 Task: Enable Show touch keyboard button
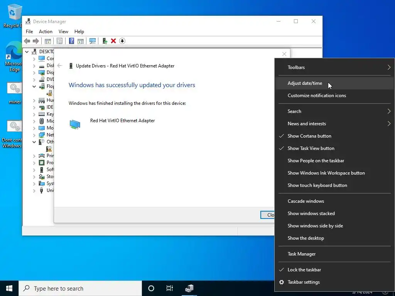click(335, 185)
